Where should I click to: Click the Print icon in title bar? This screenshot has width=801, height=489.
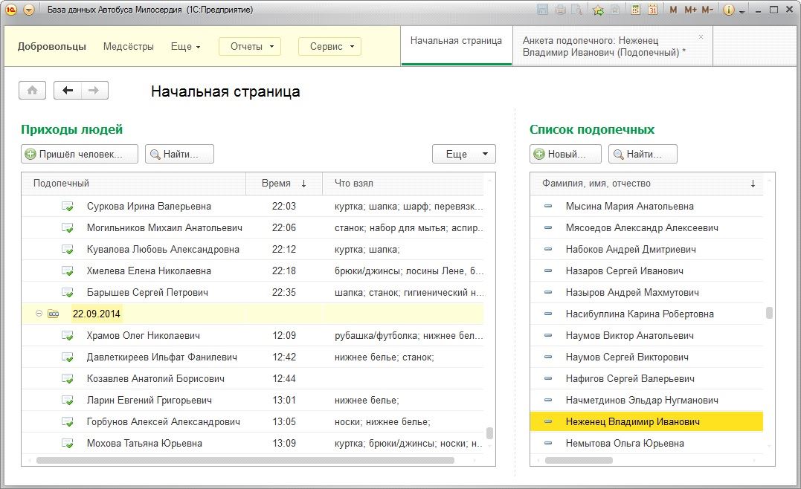click(560, 10)
